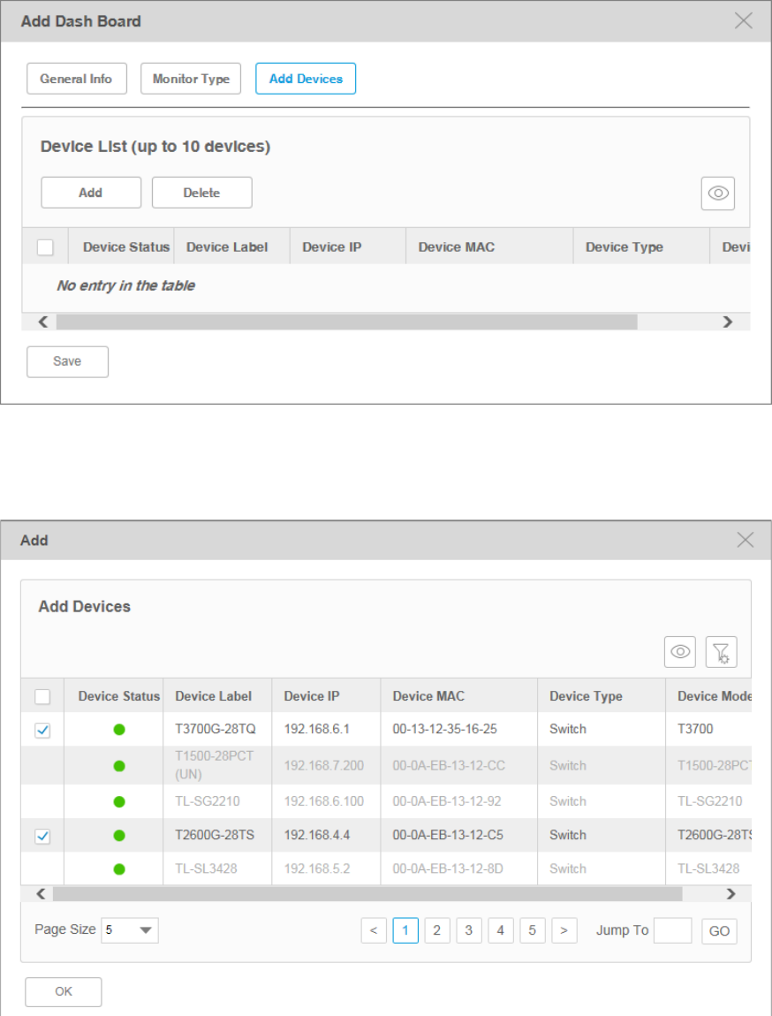Screen dimensions: 772x1016
Task: Go to previous page arrow
Action: coord(374,930)
